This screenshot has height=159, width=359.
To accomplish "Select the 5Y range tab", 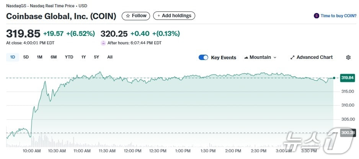I will [x=96, y=57].
